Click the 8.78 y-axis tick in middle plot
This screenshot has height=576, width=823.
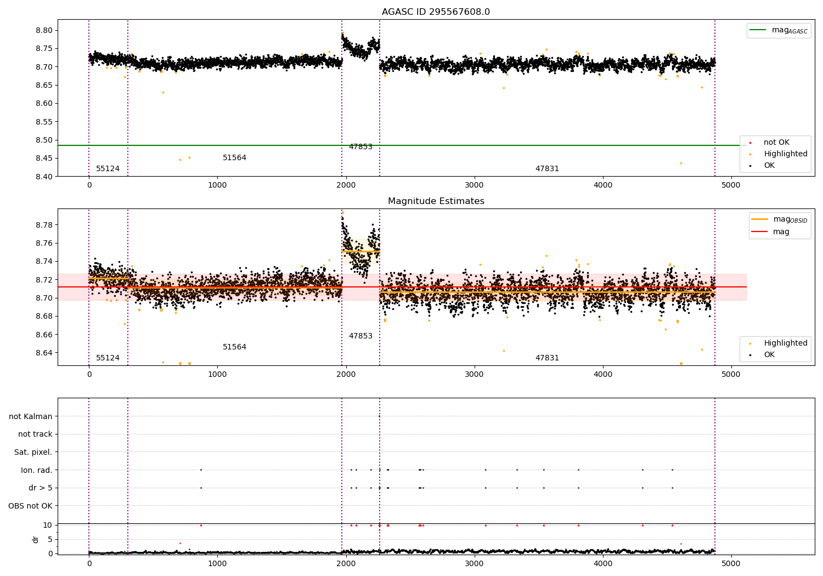(44, 225)
